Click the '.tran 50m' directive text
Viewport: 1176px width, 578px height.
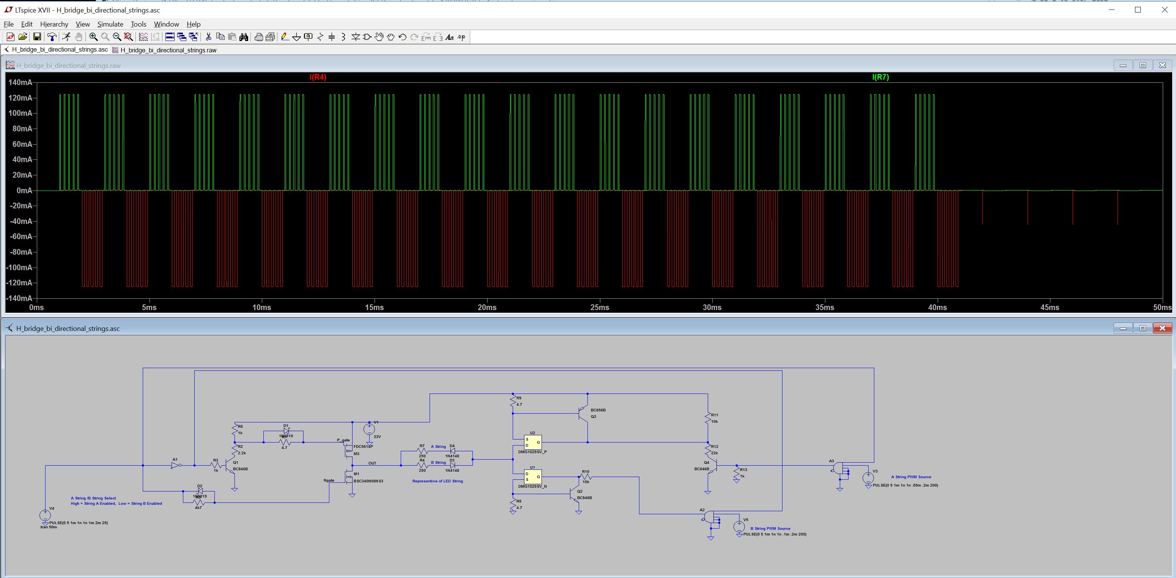[49, 527]
